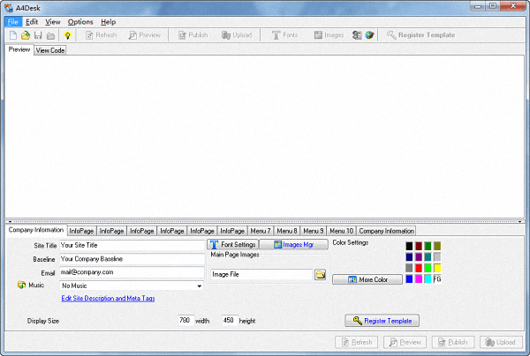Image resolution: width=530 pixels, height=356 pixels.
Task: Click the Save disk icon in toolbar
Action: point(38,35)
